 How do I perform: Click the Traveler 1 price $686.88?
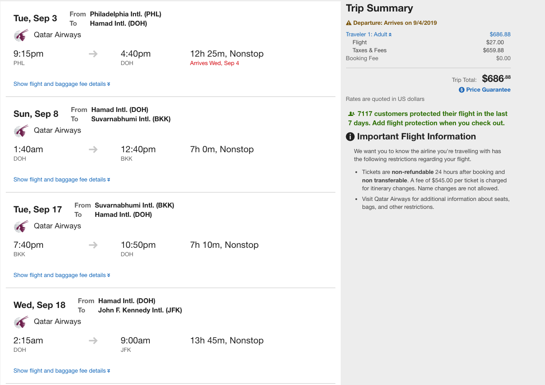pos(500,35)
